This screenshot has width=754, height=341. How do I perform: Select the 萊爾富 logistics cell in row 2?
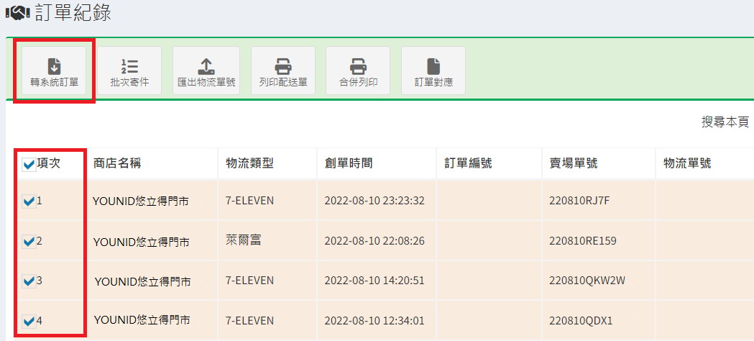(243, 240)
